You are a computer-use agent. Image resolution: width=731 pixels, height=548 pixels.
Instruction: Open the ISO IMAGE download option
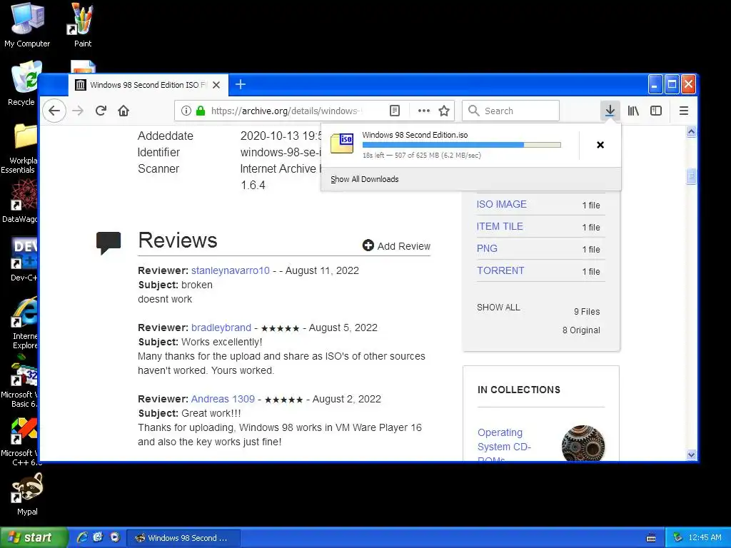501,204
